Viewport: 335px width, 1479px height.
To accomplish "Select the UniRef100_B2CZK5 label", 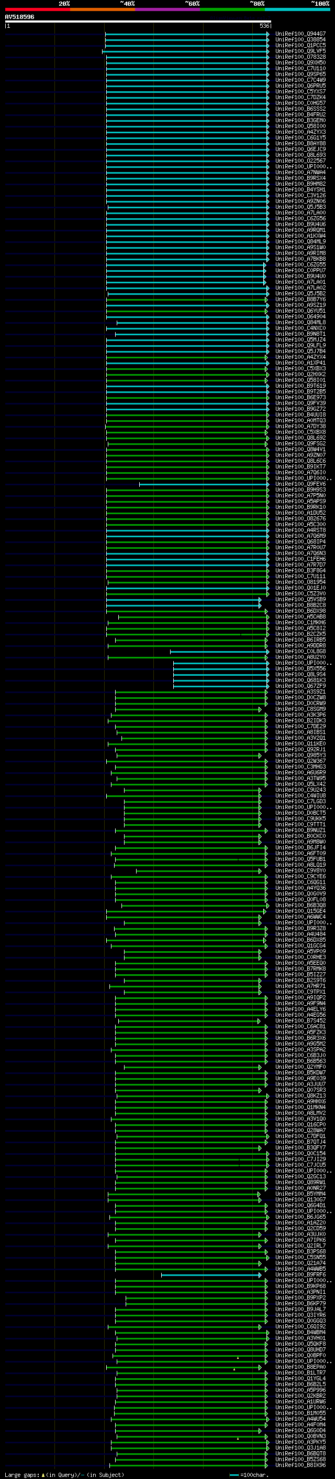I will point(300,634).
